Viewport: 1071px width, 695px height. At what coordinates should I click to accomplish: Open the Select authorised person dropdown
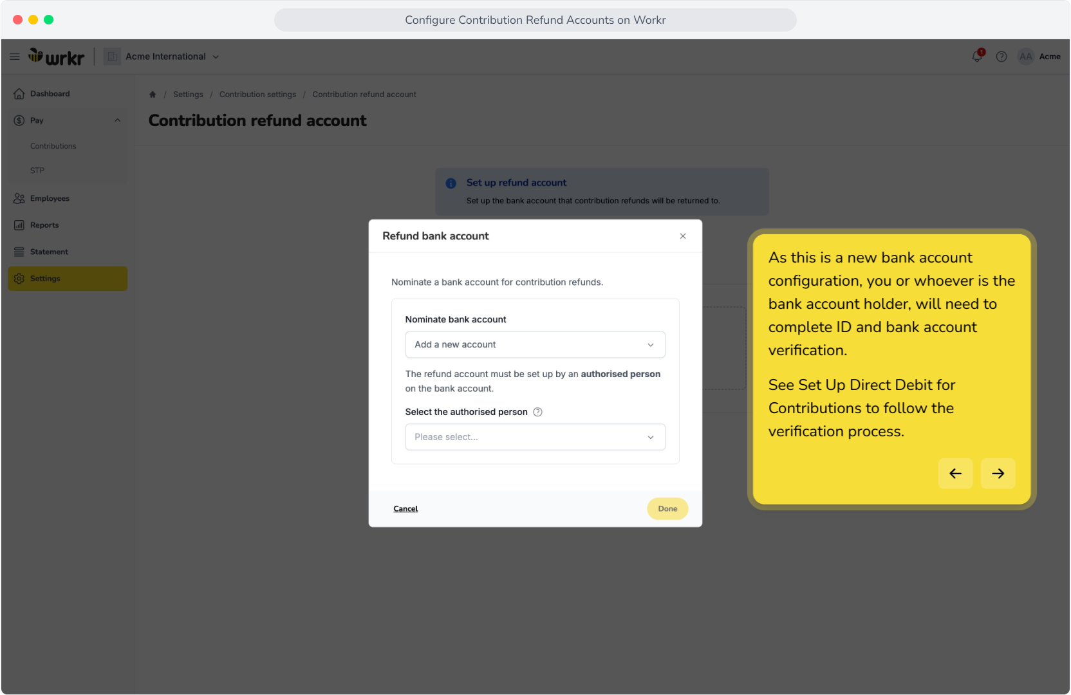(535, 437)
